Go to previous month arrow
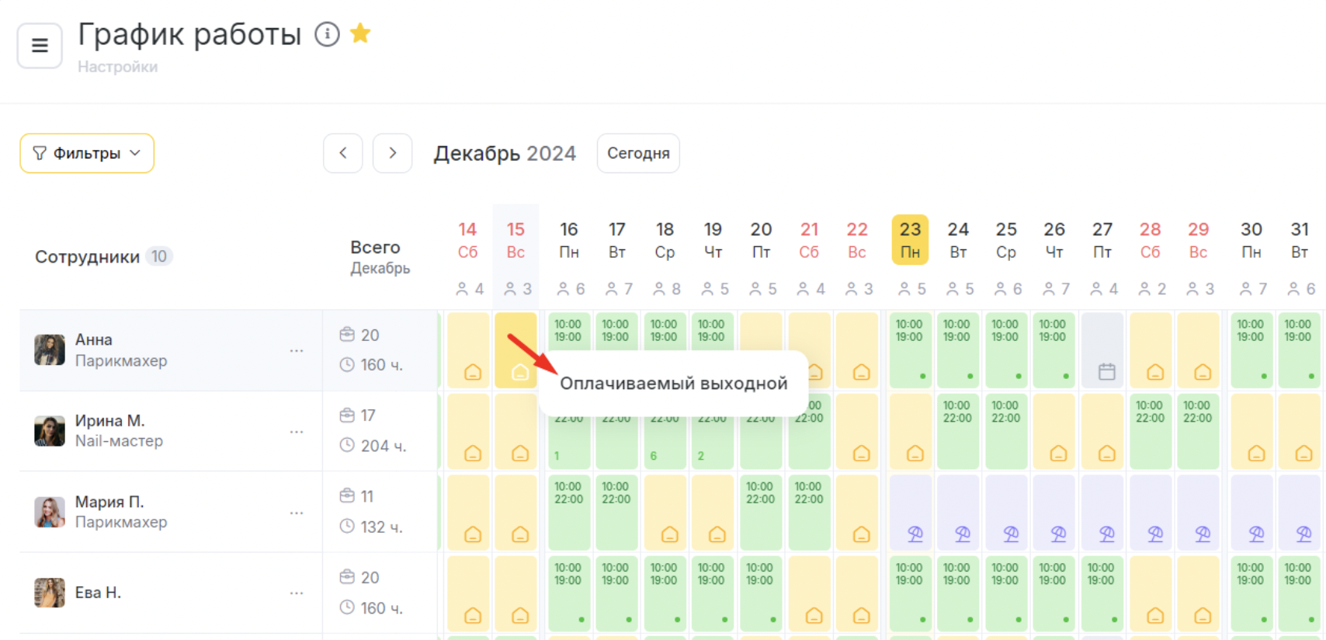This screenshot has width=1326, height=640. tap(342, 153)
